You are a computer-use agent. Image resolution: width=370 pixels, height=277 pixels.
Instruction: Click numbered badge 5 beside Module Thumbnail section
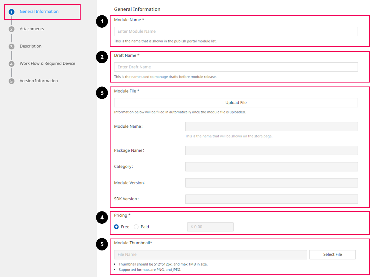102,245
